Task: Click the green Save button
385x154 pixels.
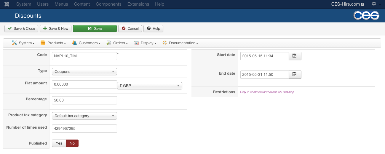Action: click(x=95, y=29)
